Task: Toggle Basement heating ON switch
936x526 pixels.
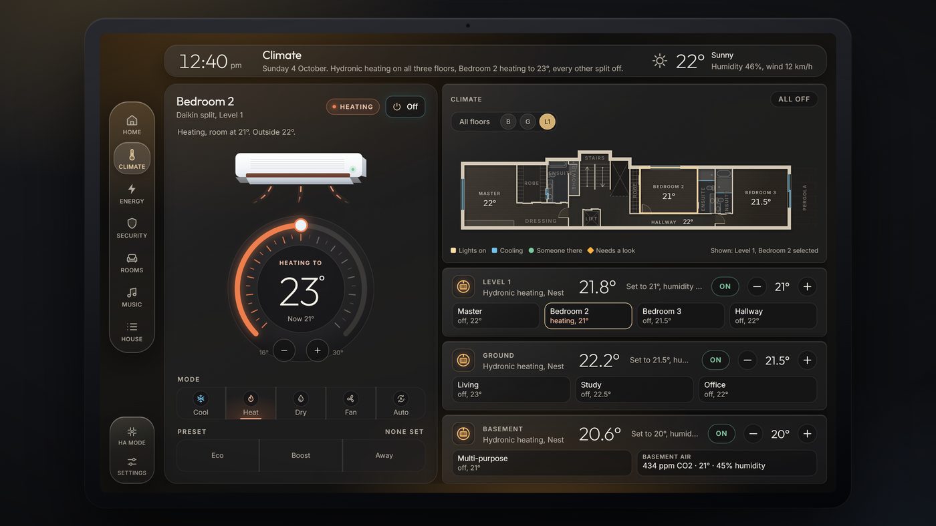Action: point(721,433)
